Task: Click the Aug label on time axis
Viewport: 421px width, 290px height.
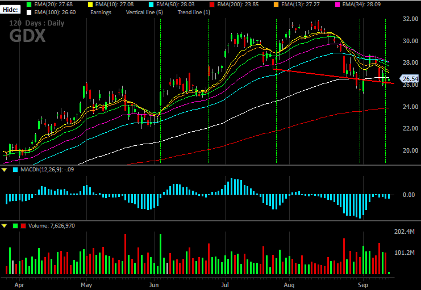Action: coord(289,285)
